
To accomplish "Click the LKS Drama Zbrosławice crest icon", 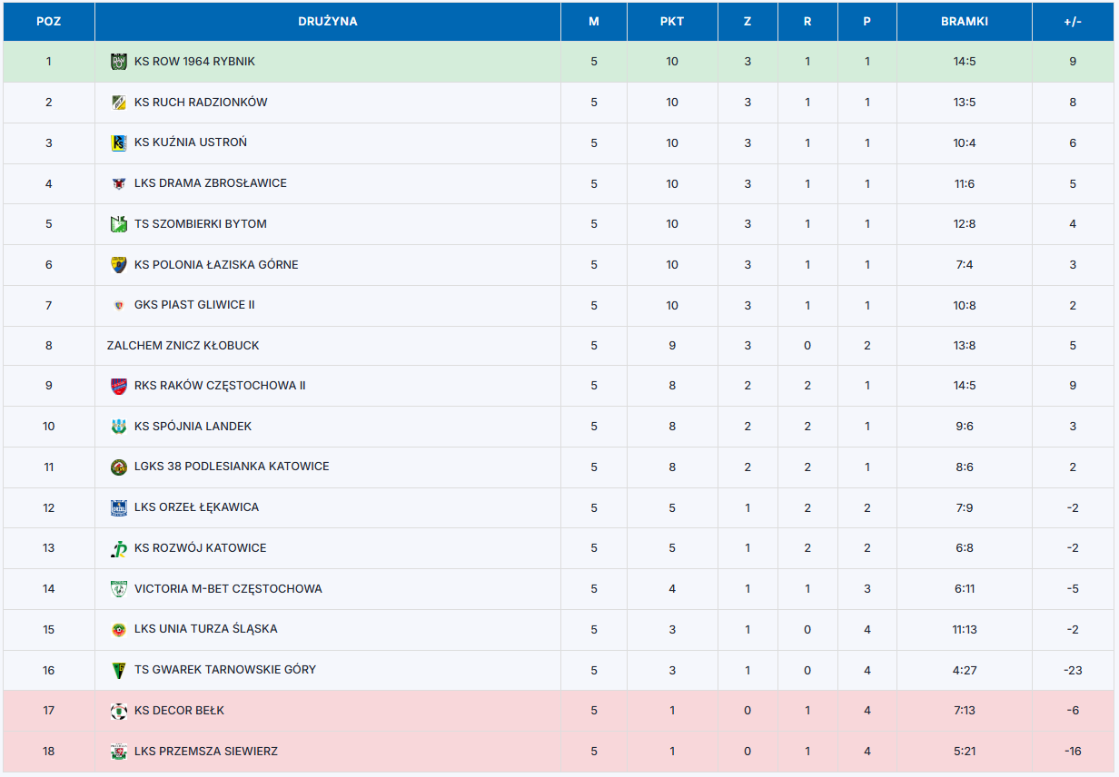I will click(118, 183).
